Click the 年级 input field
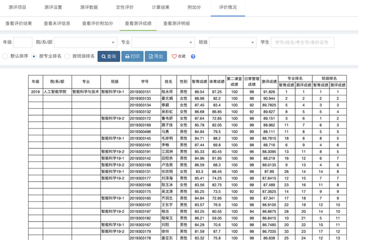369x240 pixels. [23, 42]
